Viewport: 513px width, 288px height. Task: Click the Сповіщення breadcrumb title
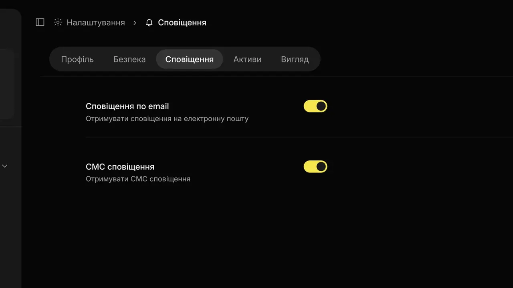(182, 23)
